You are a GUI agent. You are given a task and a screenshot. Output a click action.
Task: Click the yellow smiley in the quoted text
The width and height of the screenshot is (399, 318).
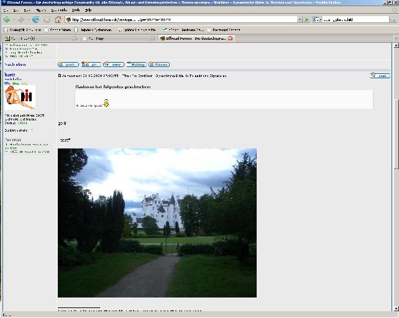coord(106,103)
